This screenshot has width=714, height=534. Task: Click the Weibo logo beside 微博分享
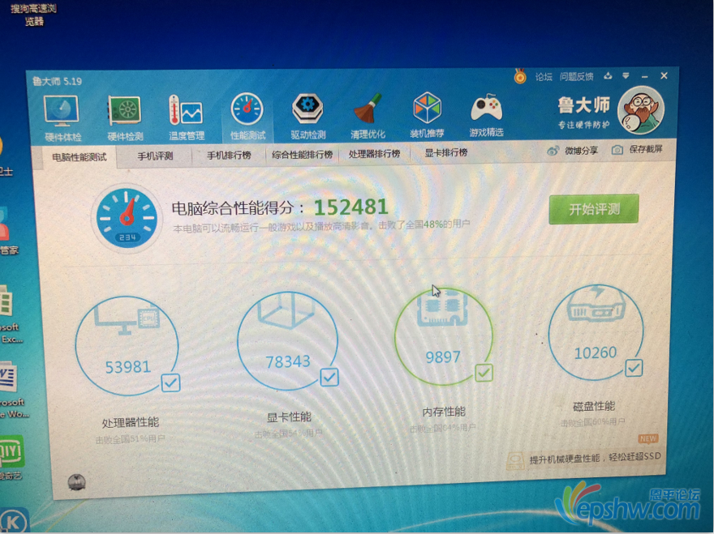(x=553, y=151)
